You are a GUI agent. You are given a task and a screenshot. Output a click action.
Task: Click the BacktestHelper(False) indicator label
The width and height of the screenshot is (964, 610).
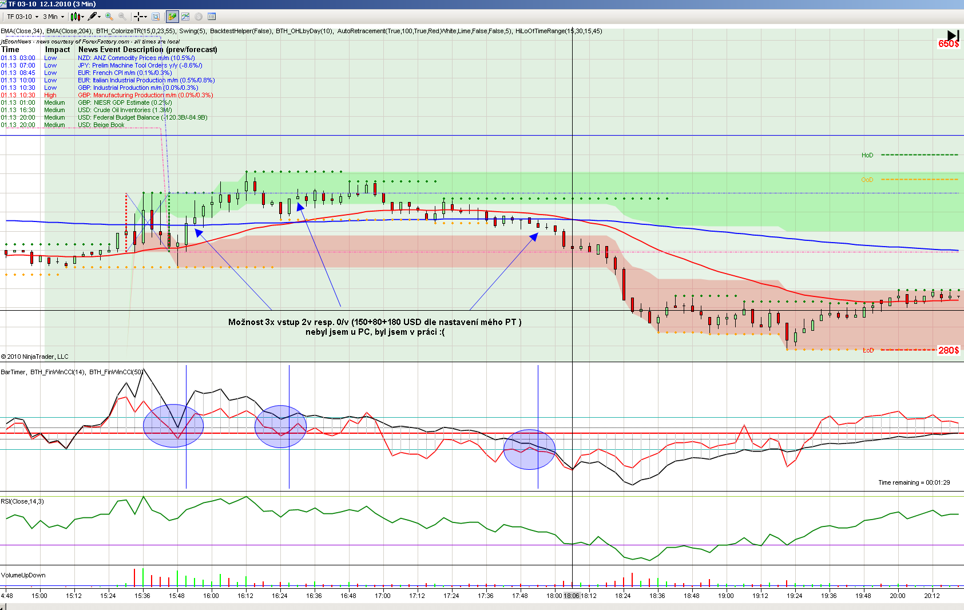[241, 31]
